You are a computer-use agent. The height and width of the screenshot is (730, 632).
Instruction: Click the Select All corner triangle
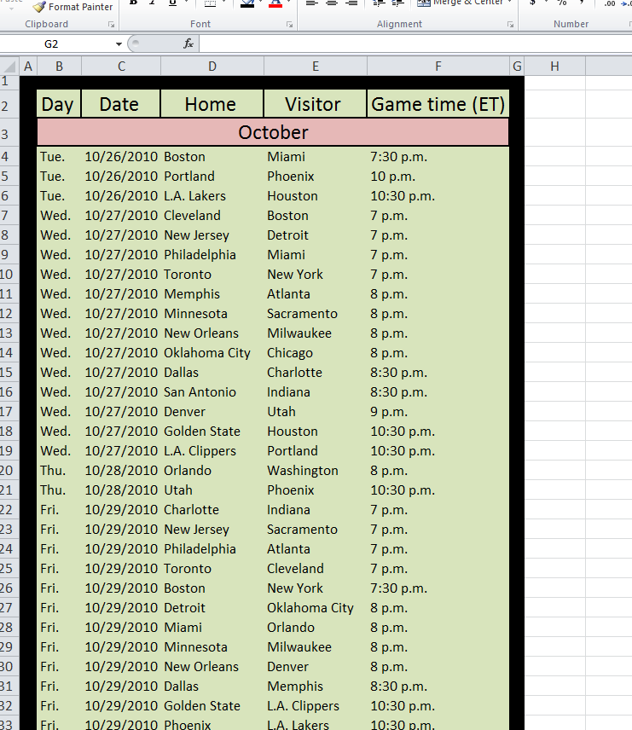9,67
